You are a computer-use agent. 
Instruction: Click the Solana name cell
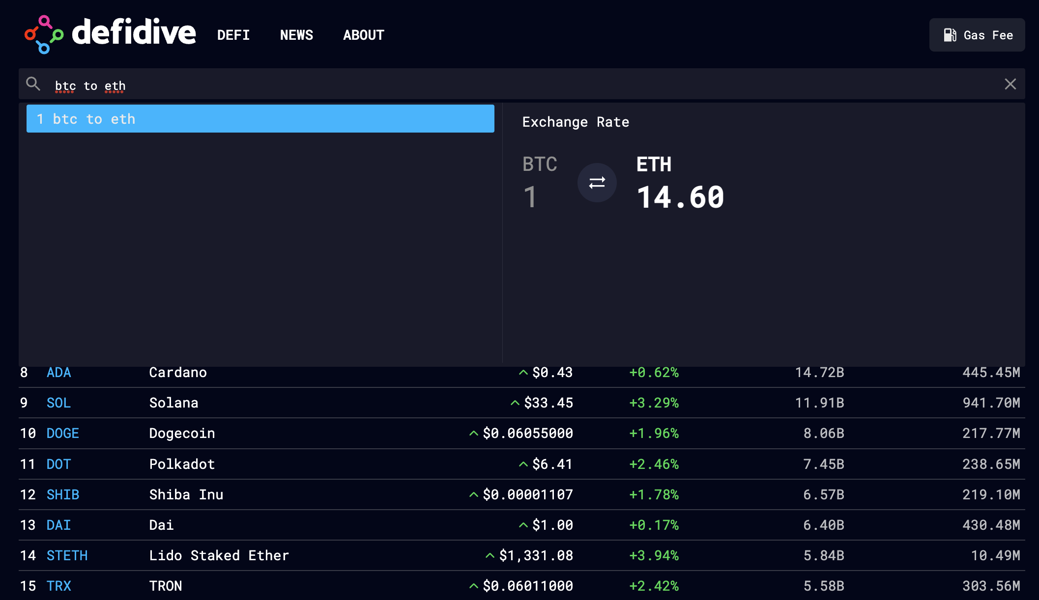click(173, 403)
